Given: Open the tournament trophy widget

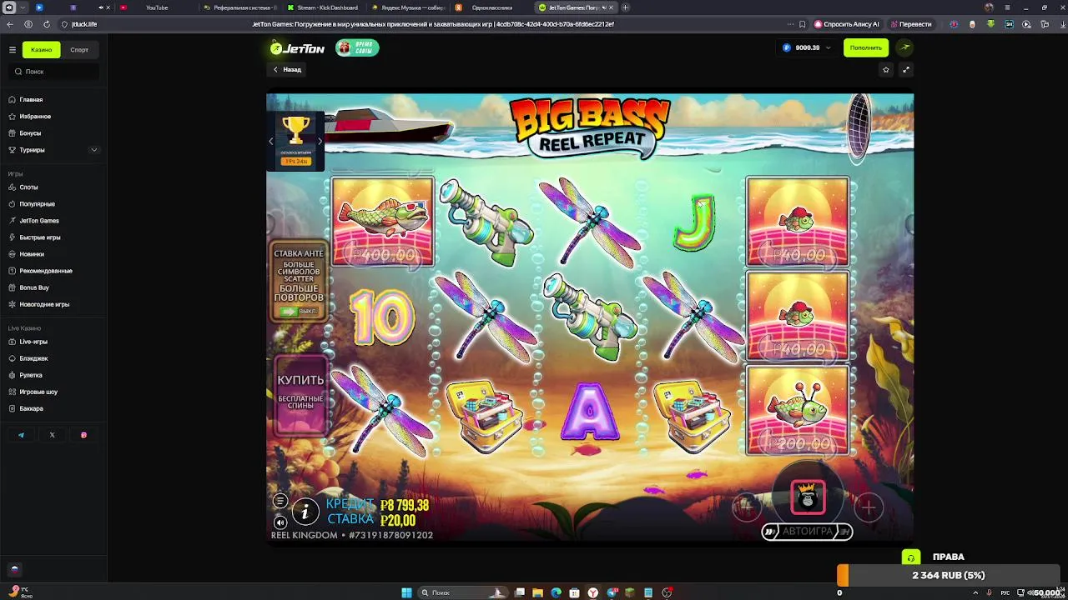Looking at the screenshot, I should click(x=295, y=141).
